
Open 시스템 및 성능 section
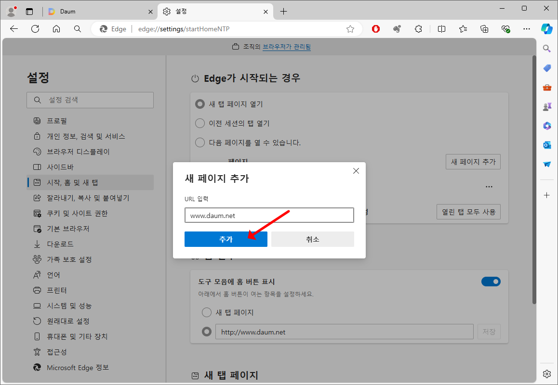[x=90, y=306]
